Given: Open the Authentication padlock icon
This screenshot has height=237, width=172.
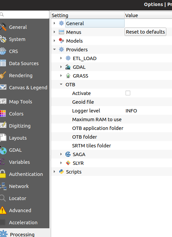Looking at the screenshot, I should pos(3,174).
